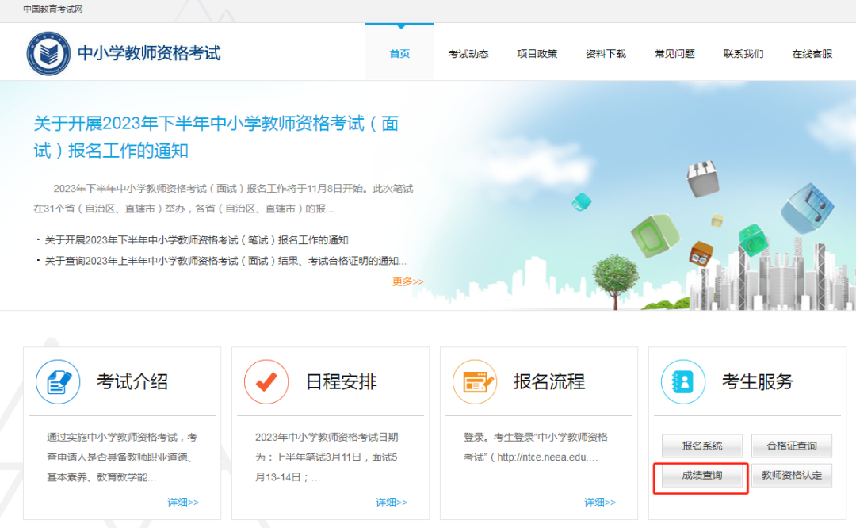856x528 pixels.
Task: Click the 成绩查询 button
Action: (702, 476)
